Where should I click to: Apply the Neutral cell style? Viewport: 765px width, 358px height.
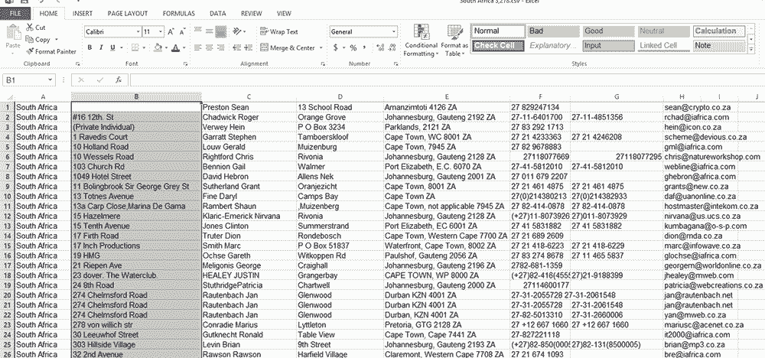pos(664,31)
